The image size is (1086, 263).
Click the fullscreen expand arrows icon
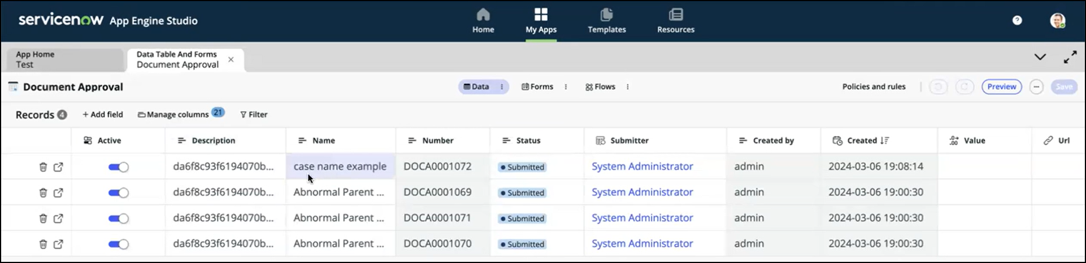pyautogui.click(x=1070, y=57)
